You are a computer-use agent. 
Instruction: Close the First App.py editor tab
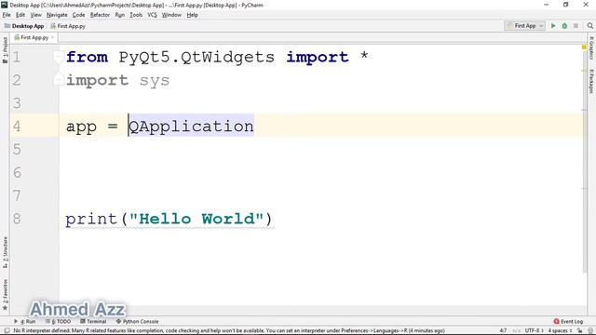(x=53, y=37)
